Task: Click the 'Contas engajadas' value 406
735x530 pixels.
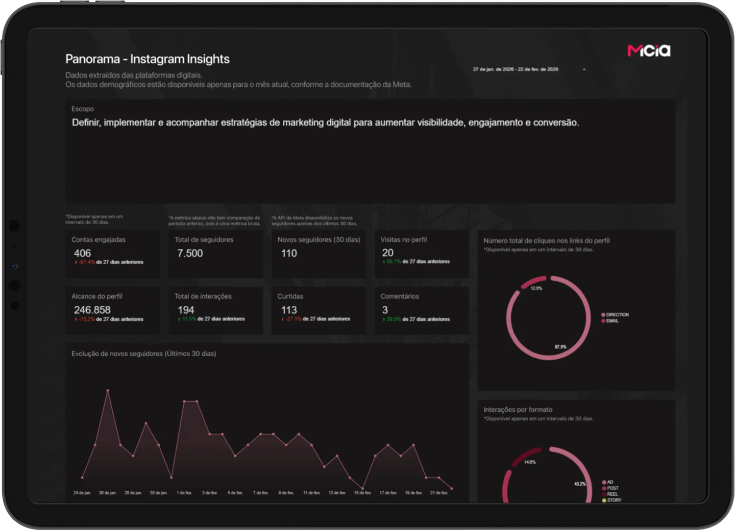Action: tap(82, 253)
